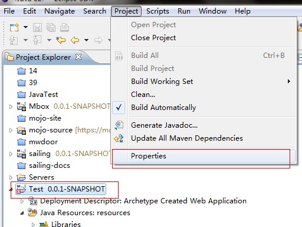302x227 pixels.
Task: Choose Clean... from the Project menu
Action: tap(203, 95)
